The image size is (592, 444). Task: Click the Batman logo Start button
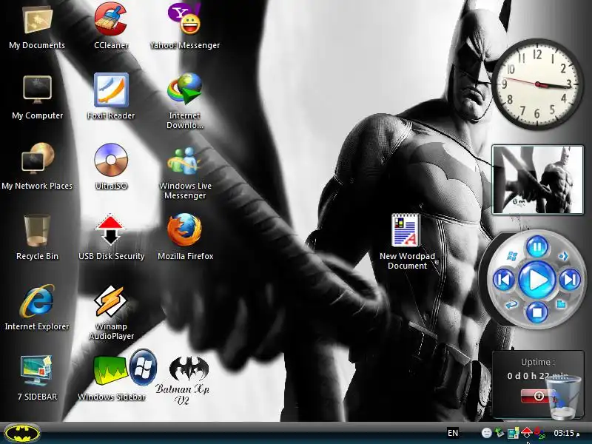pos(22,434)
